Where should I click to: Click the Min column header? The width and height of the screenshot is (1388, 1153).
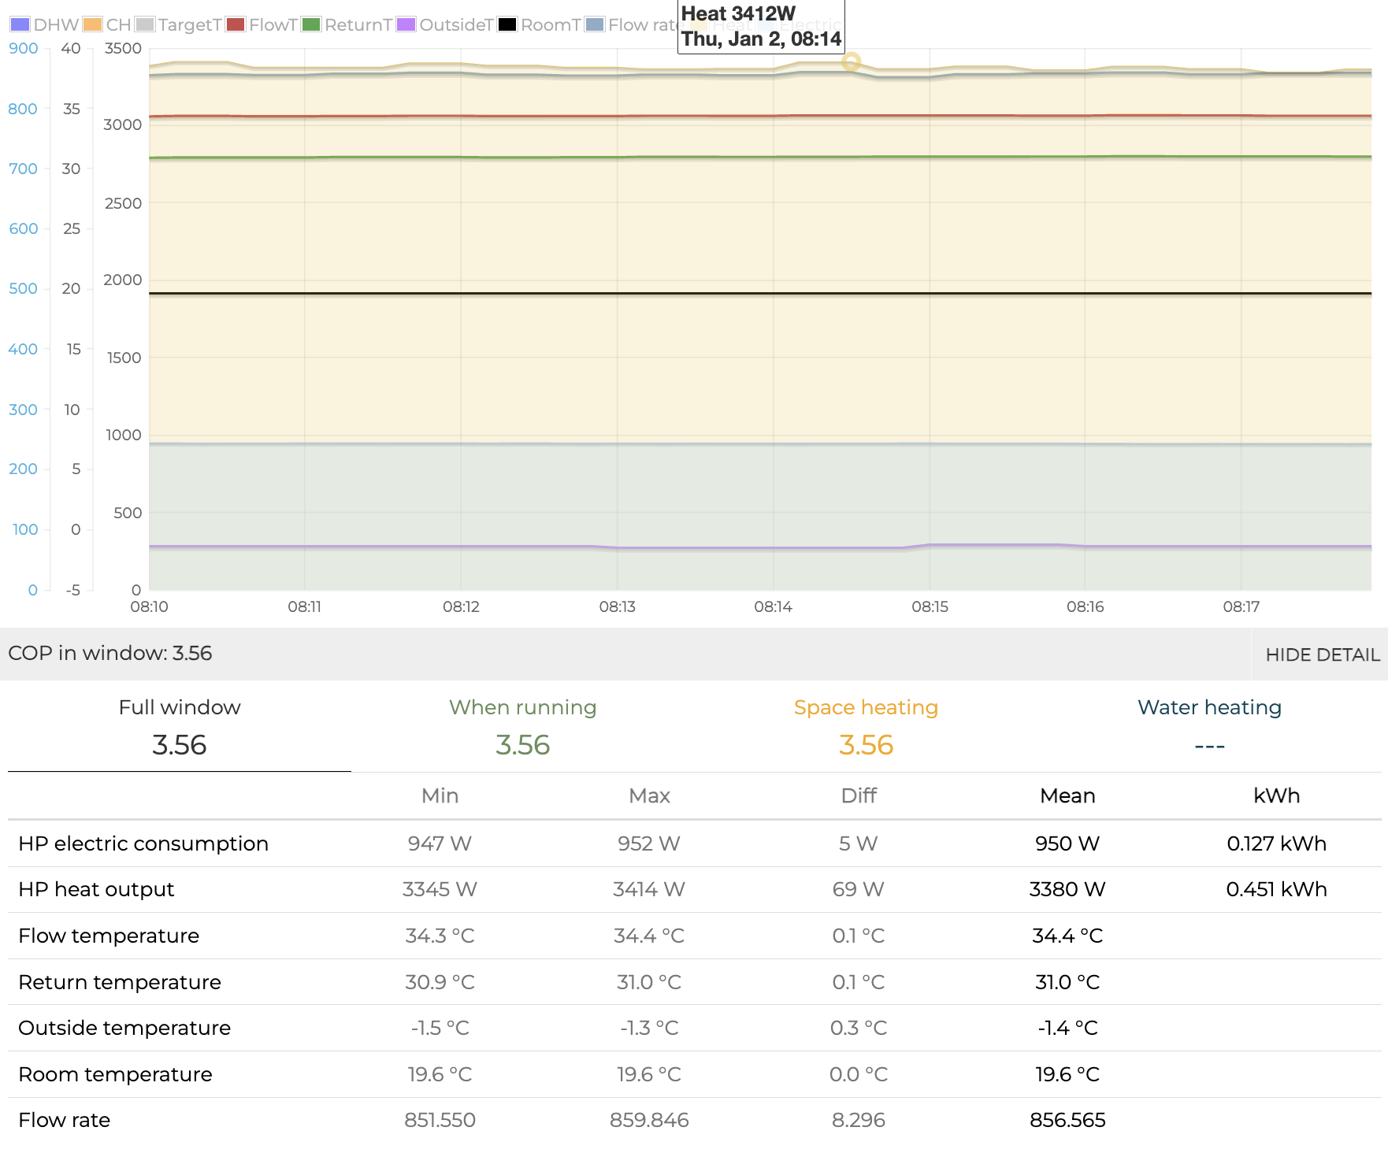tap(440, 796)
